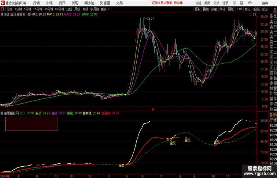This screenshot has width=277, height=178.
Task: Select the 月线 monthly chart tab
Action: pos(85,9)
